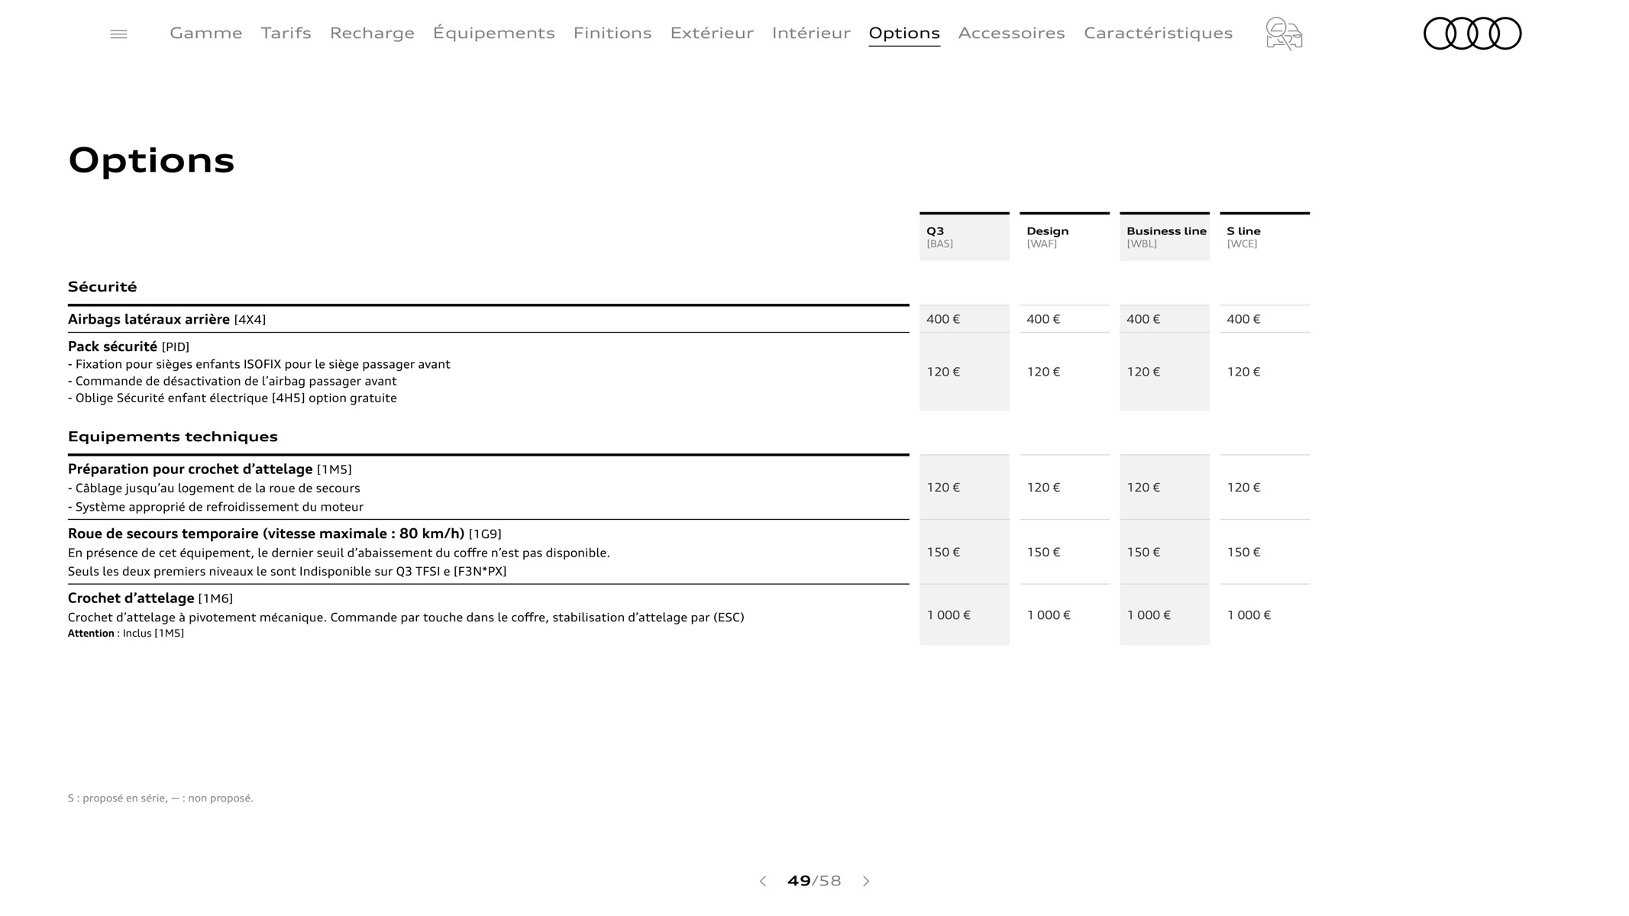Click Préparation pour crochet d'attelage [1M5] title
Viewport: 1629px width, 916px height.
[x=210, y=469]
